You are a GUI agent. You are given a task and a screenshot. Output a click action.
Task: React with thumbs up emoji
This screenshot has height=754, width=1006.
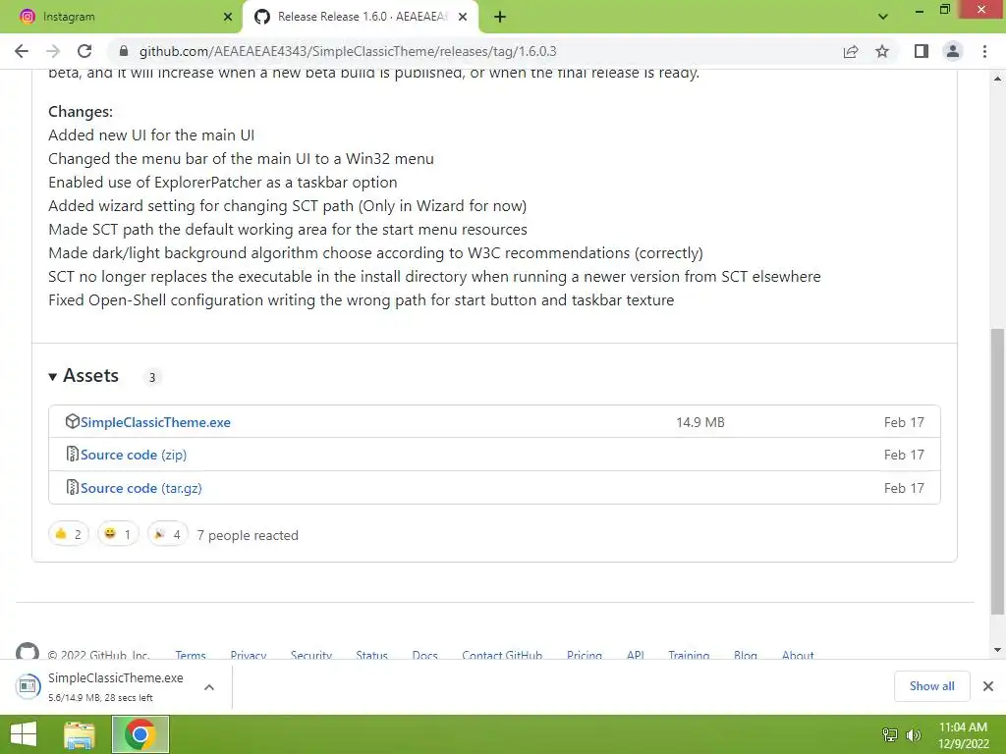69,534
